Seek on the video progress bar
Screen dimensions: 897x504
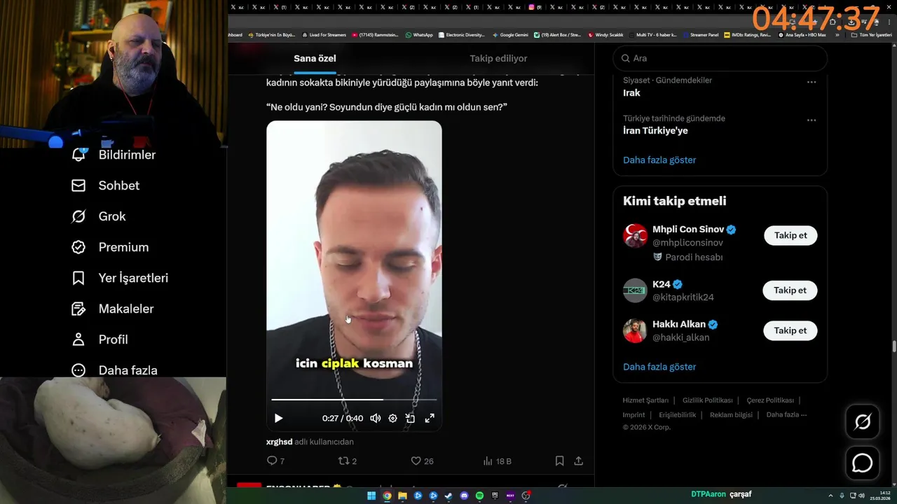coord(354,400)
